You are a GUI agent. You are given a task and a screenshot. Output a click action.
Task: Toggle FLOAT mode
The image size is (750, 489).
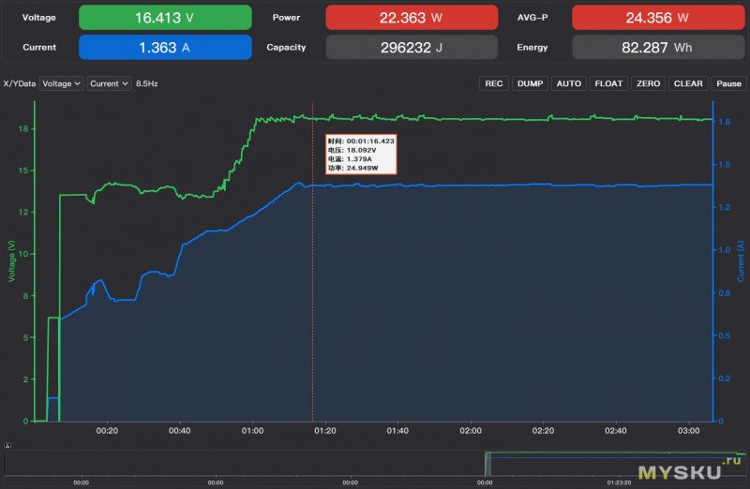point(608,83)
